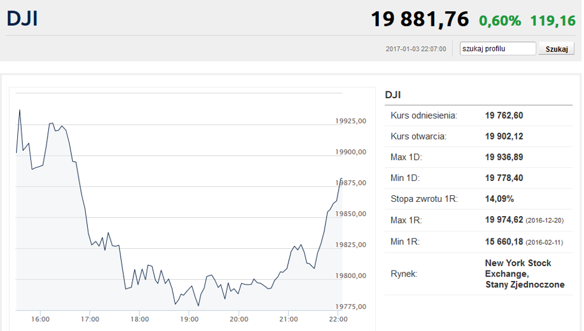Click the 0,60% change percentage
This screenshot has width=584, height=331.
[500, 21]
